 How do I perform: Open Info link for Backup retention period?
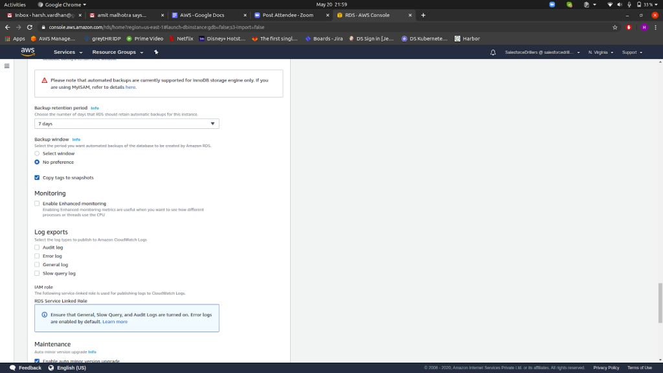pyautogui.click(x=95, y=108)
